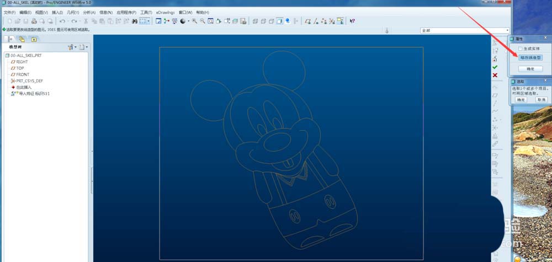Select 导入特征 标识531 tree item
The width and height of the screenshot is (552, 262).
pos(30,94)
